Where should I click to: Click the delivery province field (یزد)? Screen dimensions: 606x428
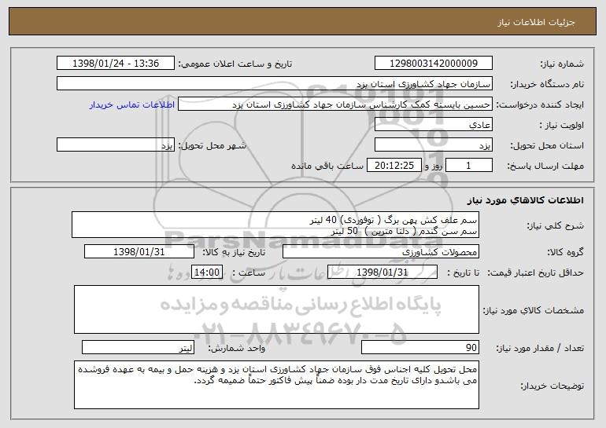(433, 145)
